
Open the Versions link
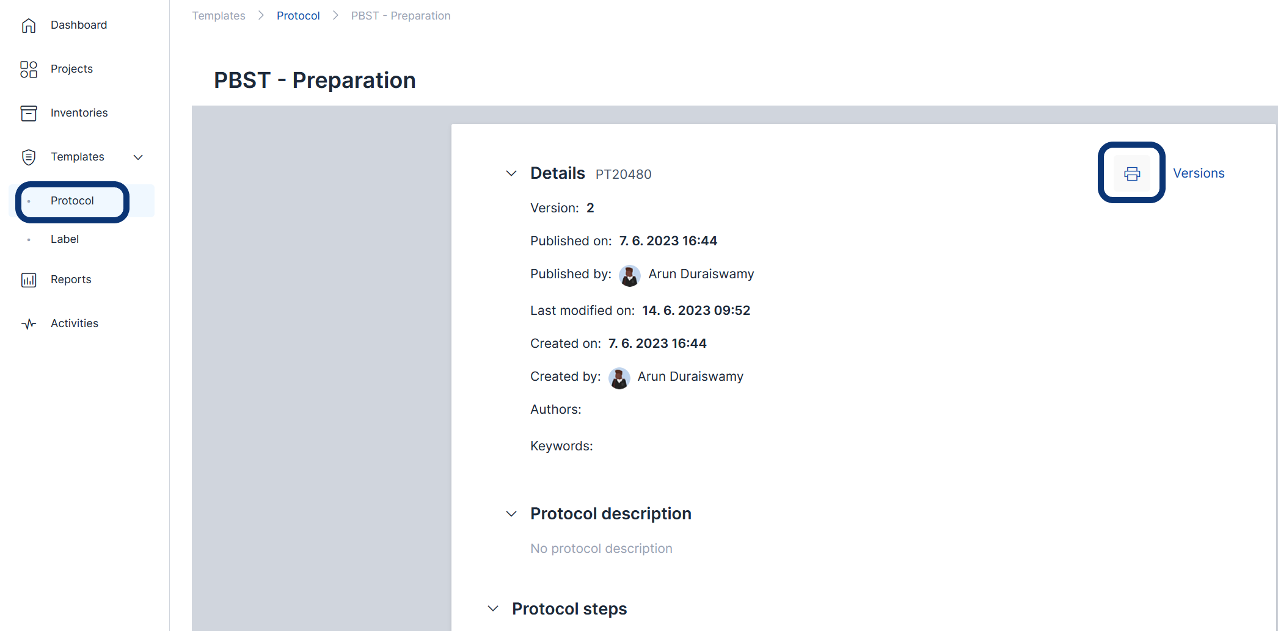click(1199, 173)
